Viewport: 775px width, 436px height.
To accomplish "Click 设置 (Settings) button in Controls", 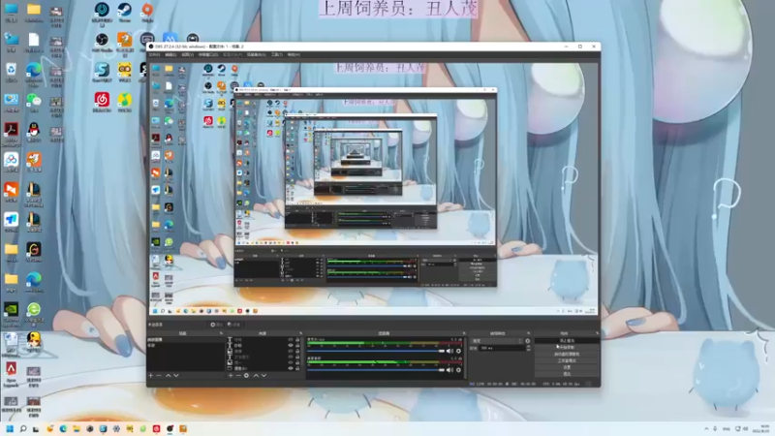I will pos(567,367).
